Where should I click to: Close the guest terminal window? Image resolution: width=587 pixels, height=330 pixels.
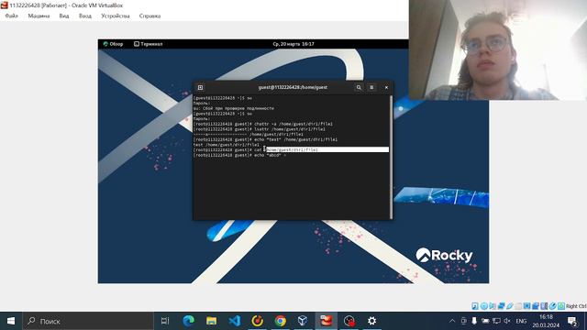pyautogui.click(x=386, y=87)
